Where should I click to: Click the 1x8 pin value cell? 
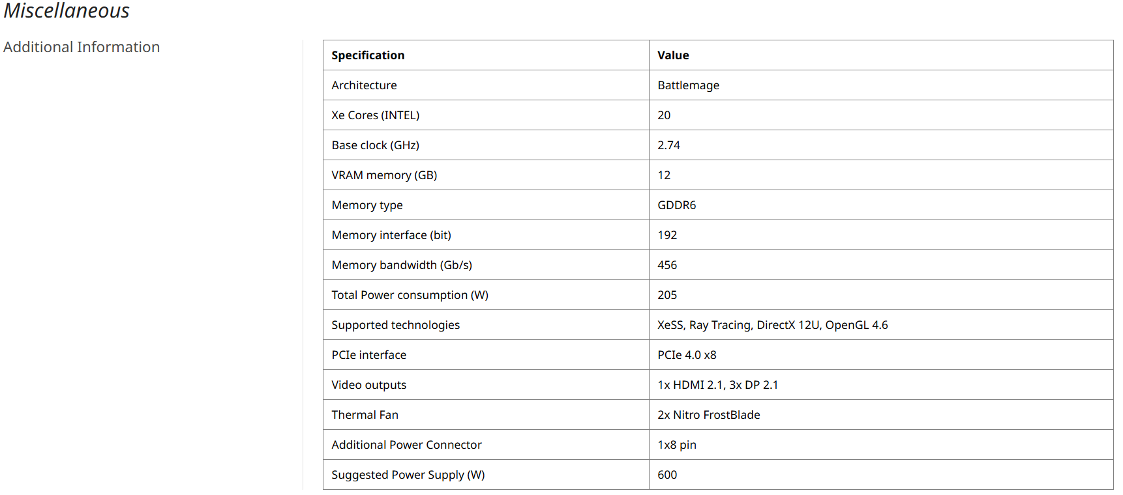click(677, 445)
